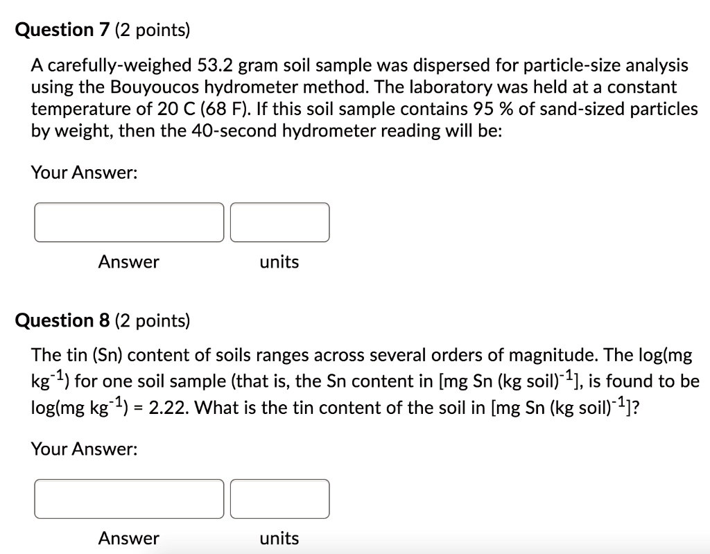Click the units input field for Question 8
The height and width of the screenshot is (554, 710).
pyautogui.click(x=280, y=498)
